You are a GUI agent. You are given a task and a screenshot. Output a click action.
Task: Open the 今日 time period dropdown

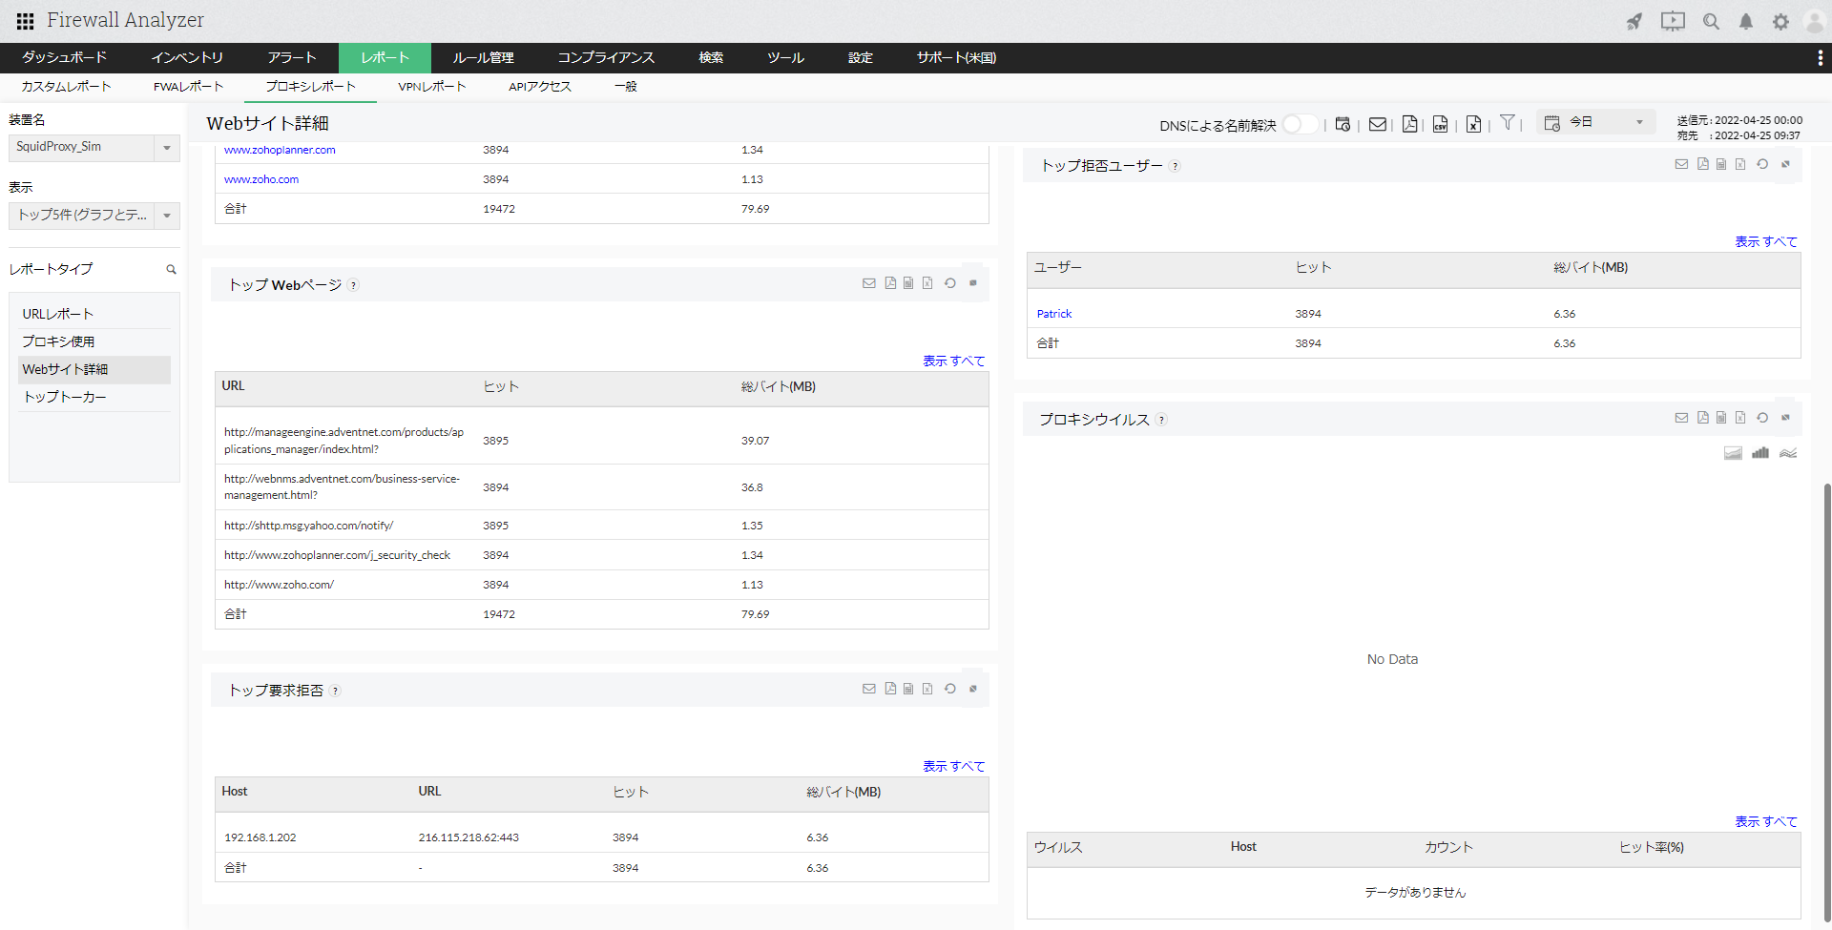click(x=1595, y=122)
